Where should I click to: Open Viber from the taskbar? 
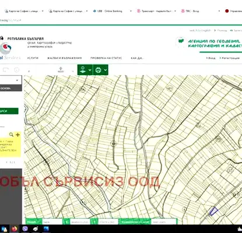[x=25, y=229]
